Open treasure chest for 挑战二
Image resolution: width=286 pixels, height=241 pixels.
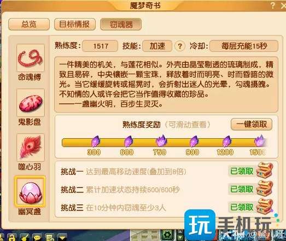point(265,189)
